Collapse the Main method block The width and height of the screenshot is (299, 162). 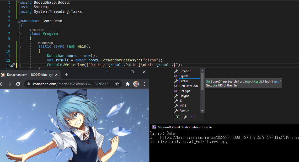click(19, 47)
